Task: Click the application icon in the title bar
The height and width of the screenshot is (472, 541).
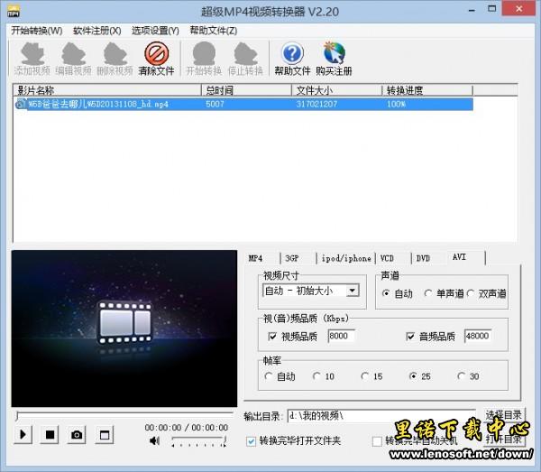Action: coord(14,11)
